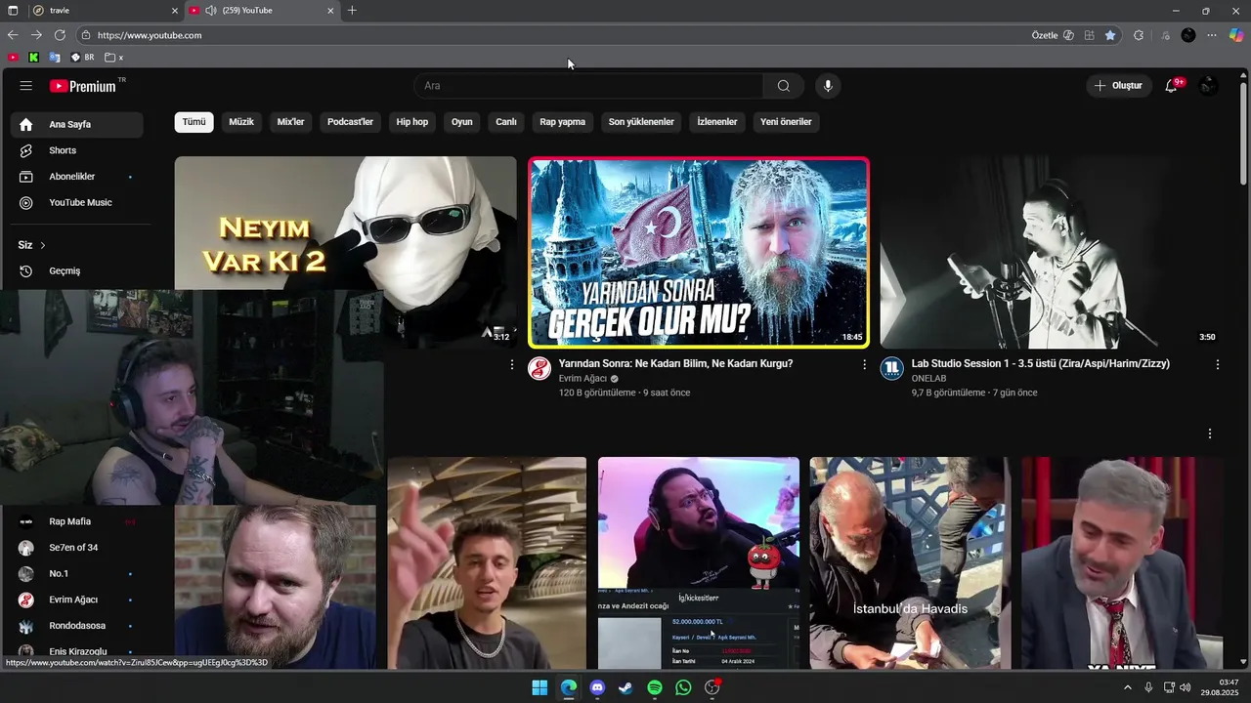
Task: Open the Copilot icon in Edge toolbar
Action: click(x=1236, y=35)
